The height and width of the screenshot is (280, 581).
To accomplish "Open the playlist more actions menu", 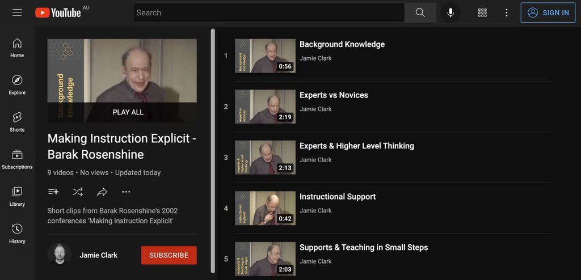I will [x=126, y=192].
